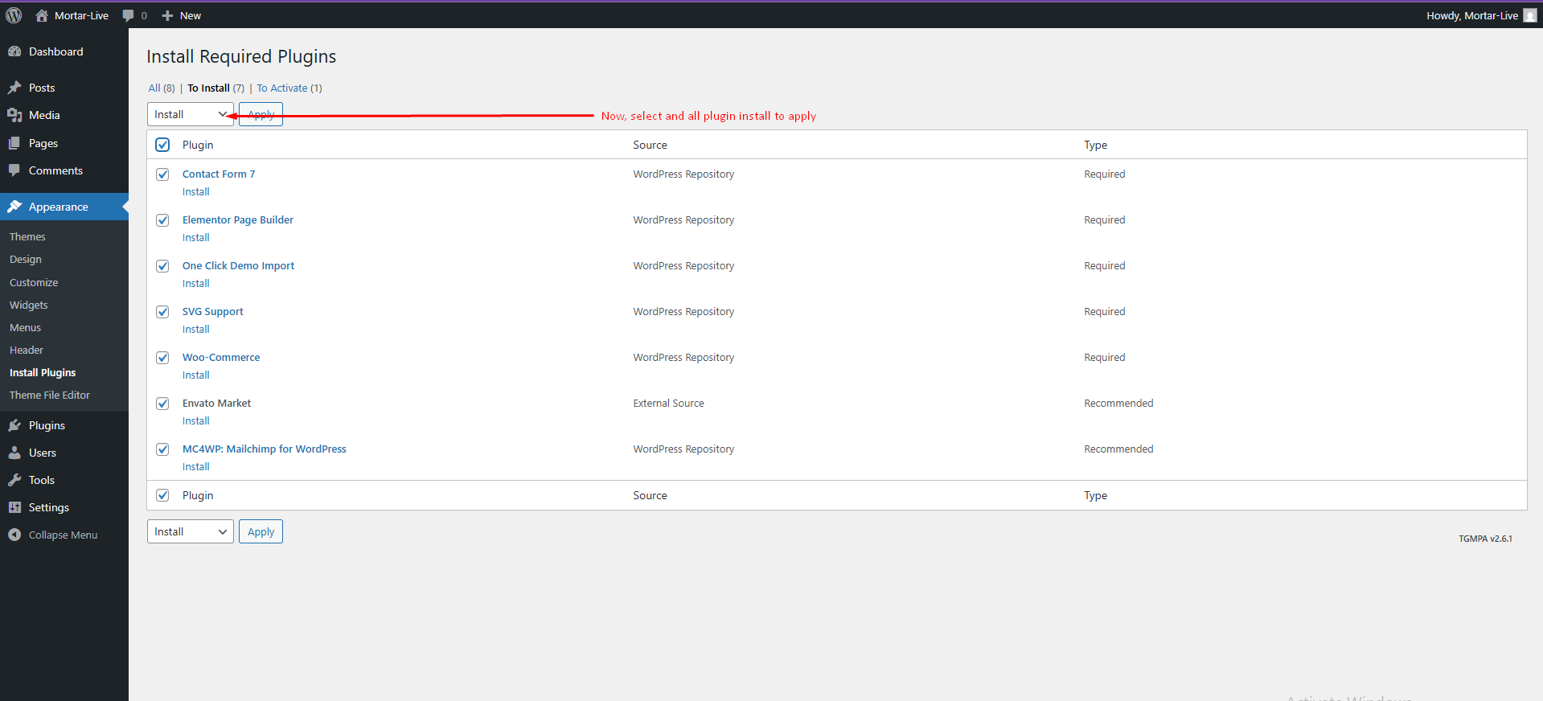Screen dimensions: 1543x701
Task: Open the Mortar-Live home icon
Action: [42, 15]
